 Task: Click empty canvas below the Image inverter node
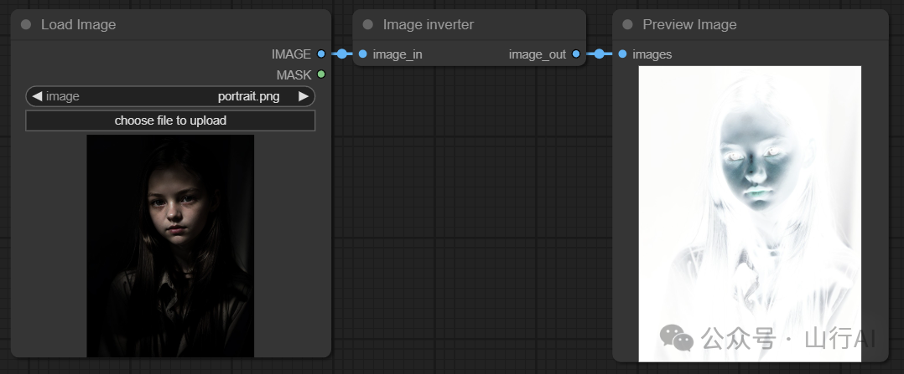coord(470,209)
